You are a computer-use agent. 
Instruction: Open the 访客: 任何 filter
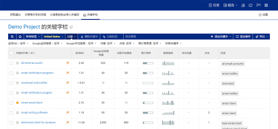coord(108,43)
